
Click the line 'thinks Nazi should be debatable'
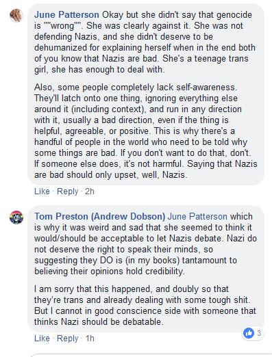pyautogui.click(x=99, y=321)
